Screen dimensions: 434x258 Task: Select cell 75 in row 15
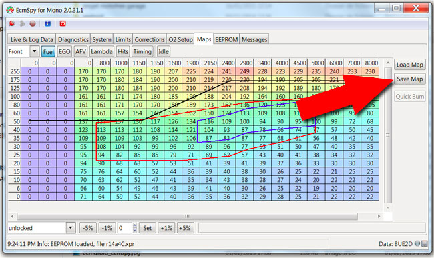click(83, 171)
